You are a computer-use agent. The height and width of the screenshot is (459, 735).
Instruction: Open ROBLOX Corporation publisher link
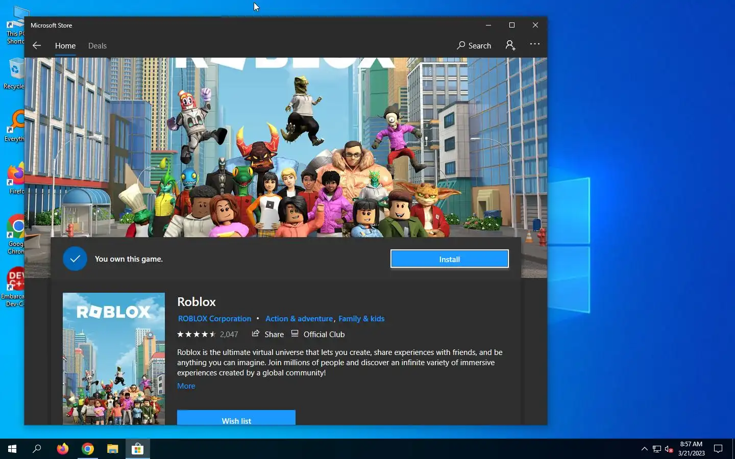[x=214, y=319]
